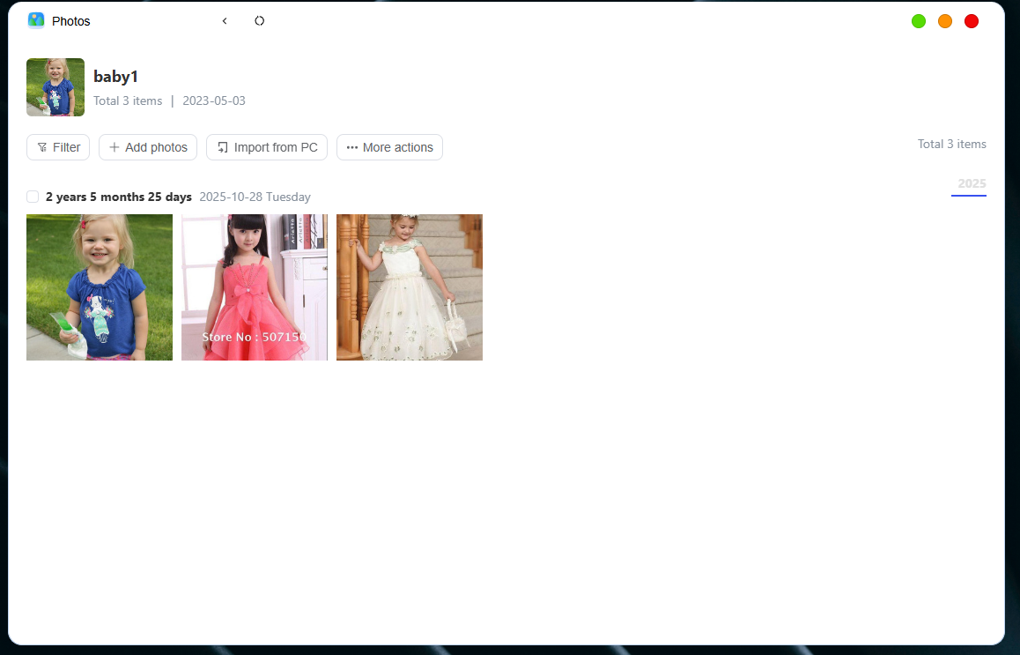Click the date label 2025-10-28 Tuesday
This screenshot has height=655, width=1020.
click(x=255, y=197)
